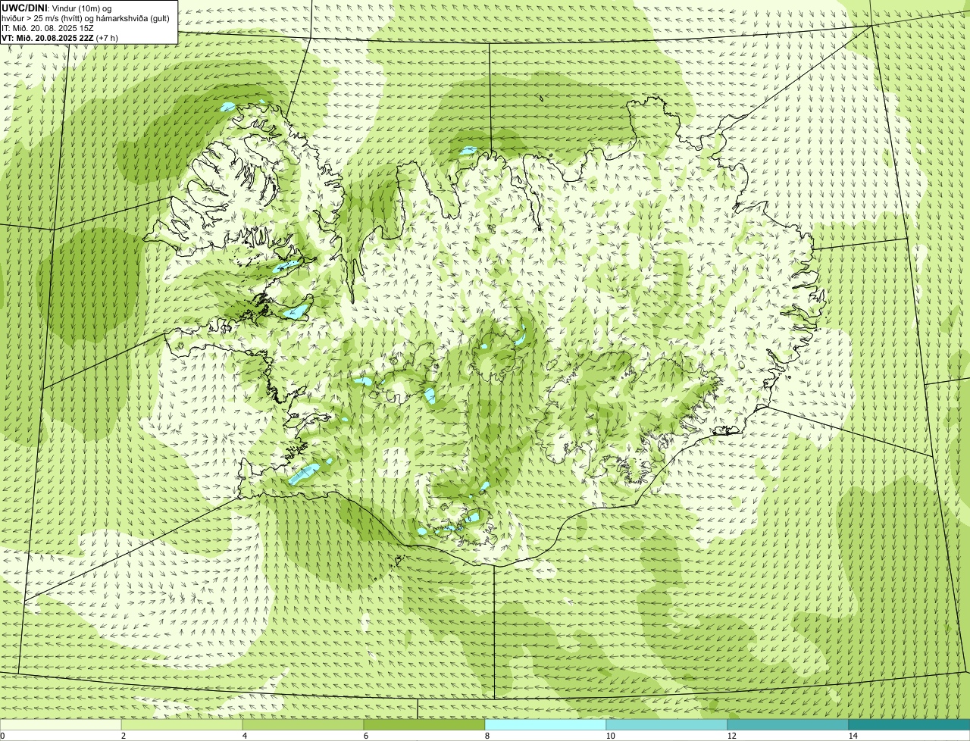
Task: Click the legend scale label "0"
Action: pos(2,736)
